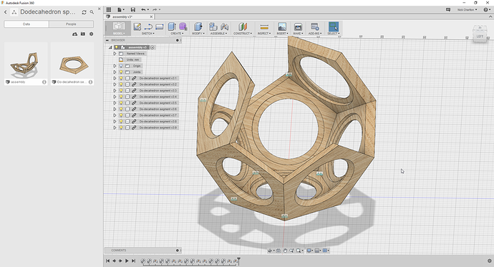Image resolution: width=494 pixels, height=267 pixels.
Task: Click the refresh icon in data panel
Action: pos(84,12)
